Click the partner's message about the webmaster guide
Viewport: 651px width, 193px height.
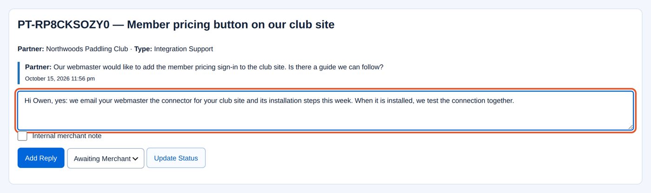pos(219,67)
